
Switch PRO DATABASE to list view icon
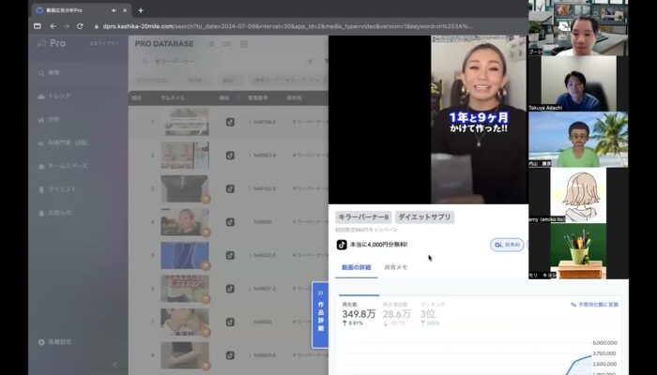[211, 44]
